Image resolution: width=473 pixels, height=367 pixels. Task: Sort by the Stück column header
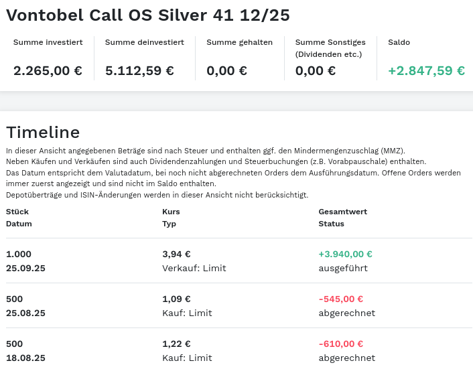pyautogui.click(x=17, y=212)
